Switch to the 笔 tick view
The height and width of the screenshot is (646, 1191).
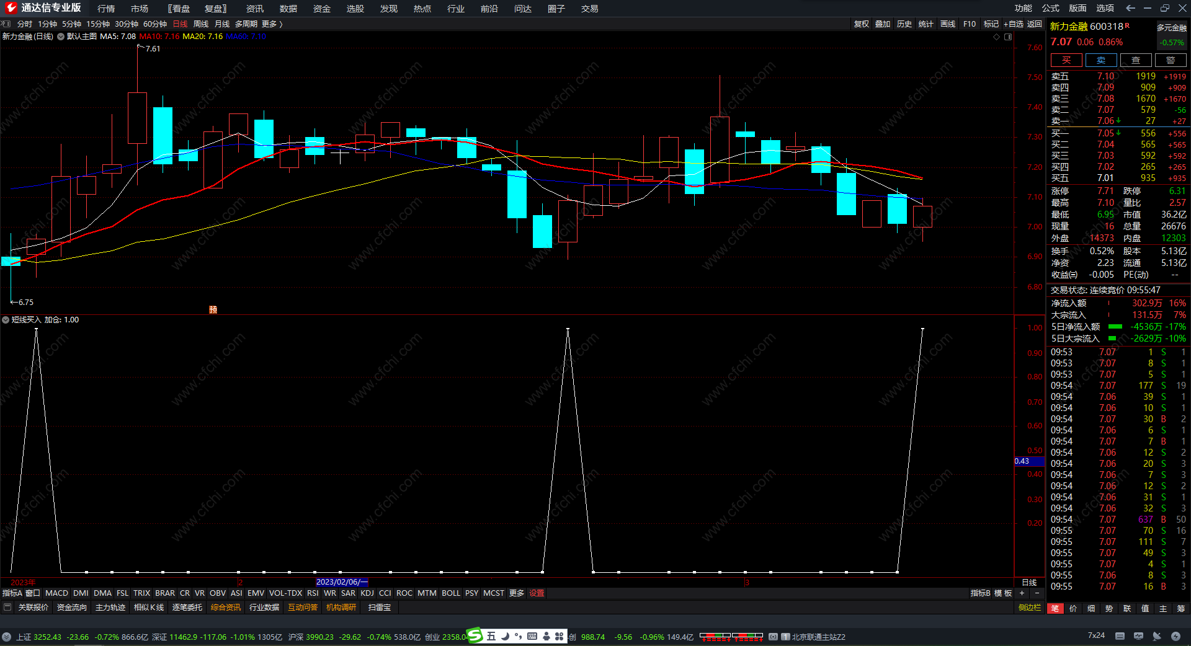[1055, 609]
